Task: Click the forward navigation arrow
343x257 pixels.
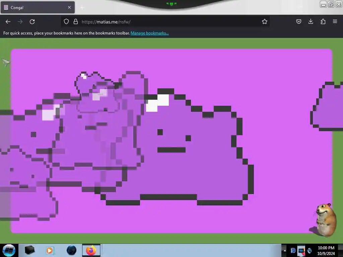Action: point(20,22)
